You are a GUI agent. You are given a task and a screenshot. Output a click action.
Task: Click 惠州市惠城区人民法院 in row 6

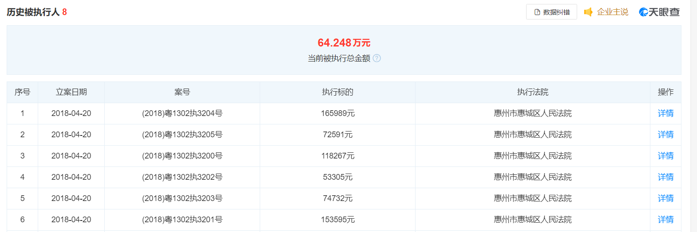point(532,220)
